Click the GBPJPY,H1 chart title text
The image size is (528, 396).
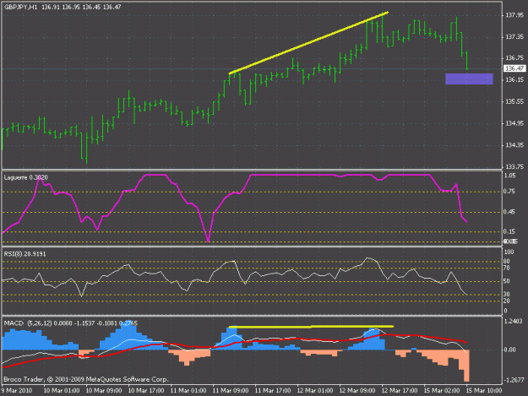(x=20, y=7)
